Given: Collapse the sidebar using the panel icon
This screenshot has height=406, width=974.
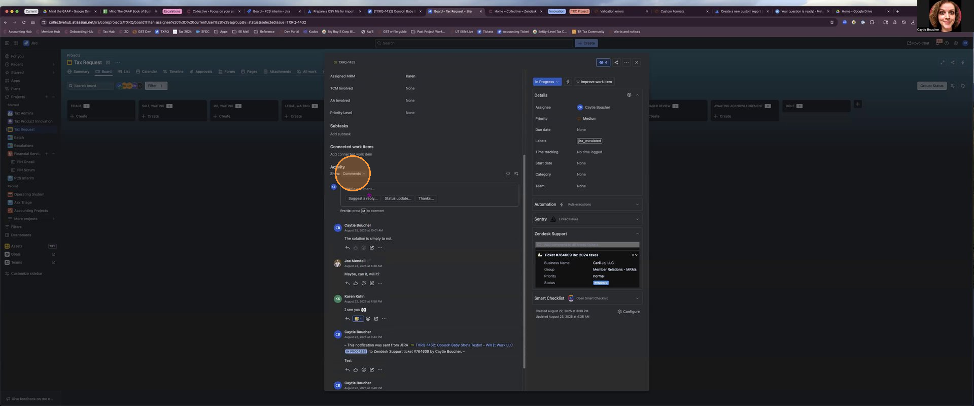Looking at the screenshot, I should 7,43.
